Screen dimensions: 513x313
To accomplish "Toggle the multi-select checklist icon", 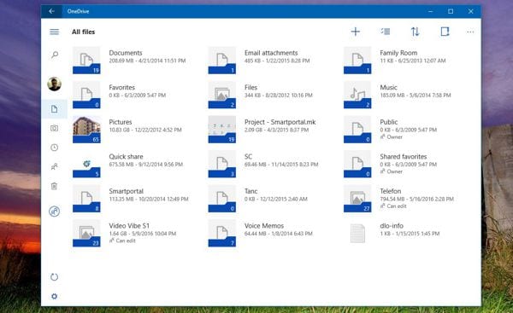I will (x=385, y=32).
